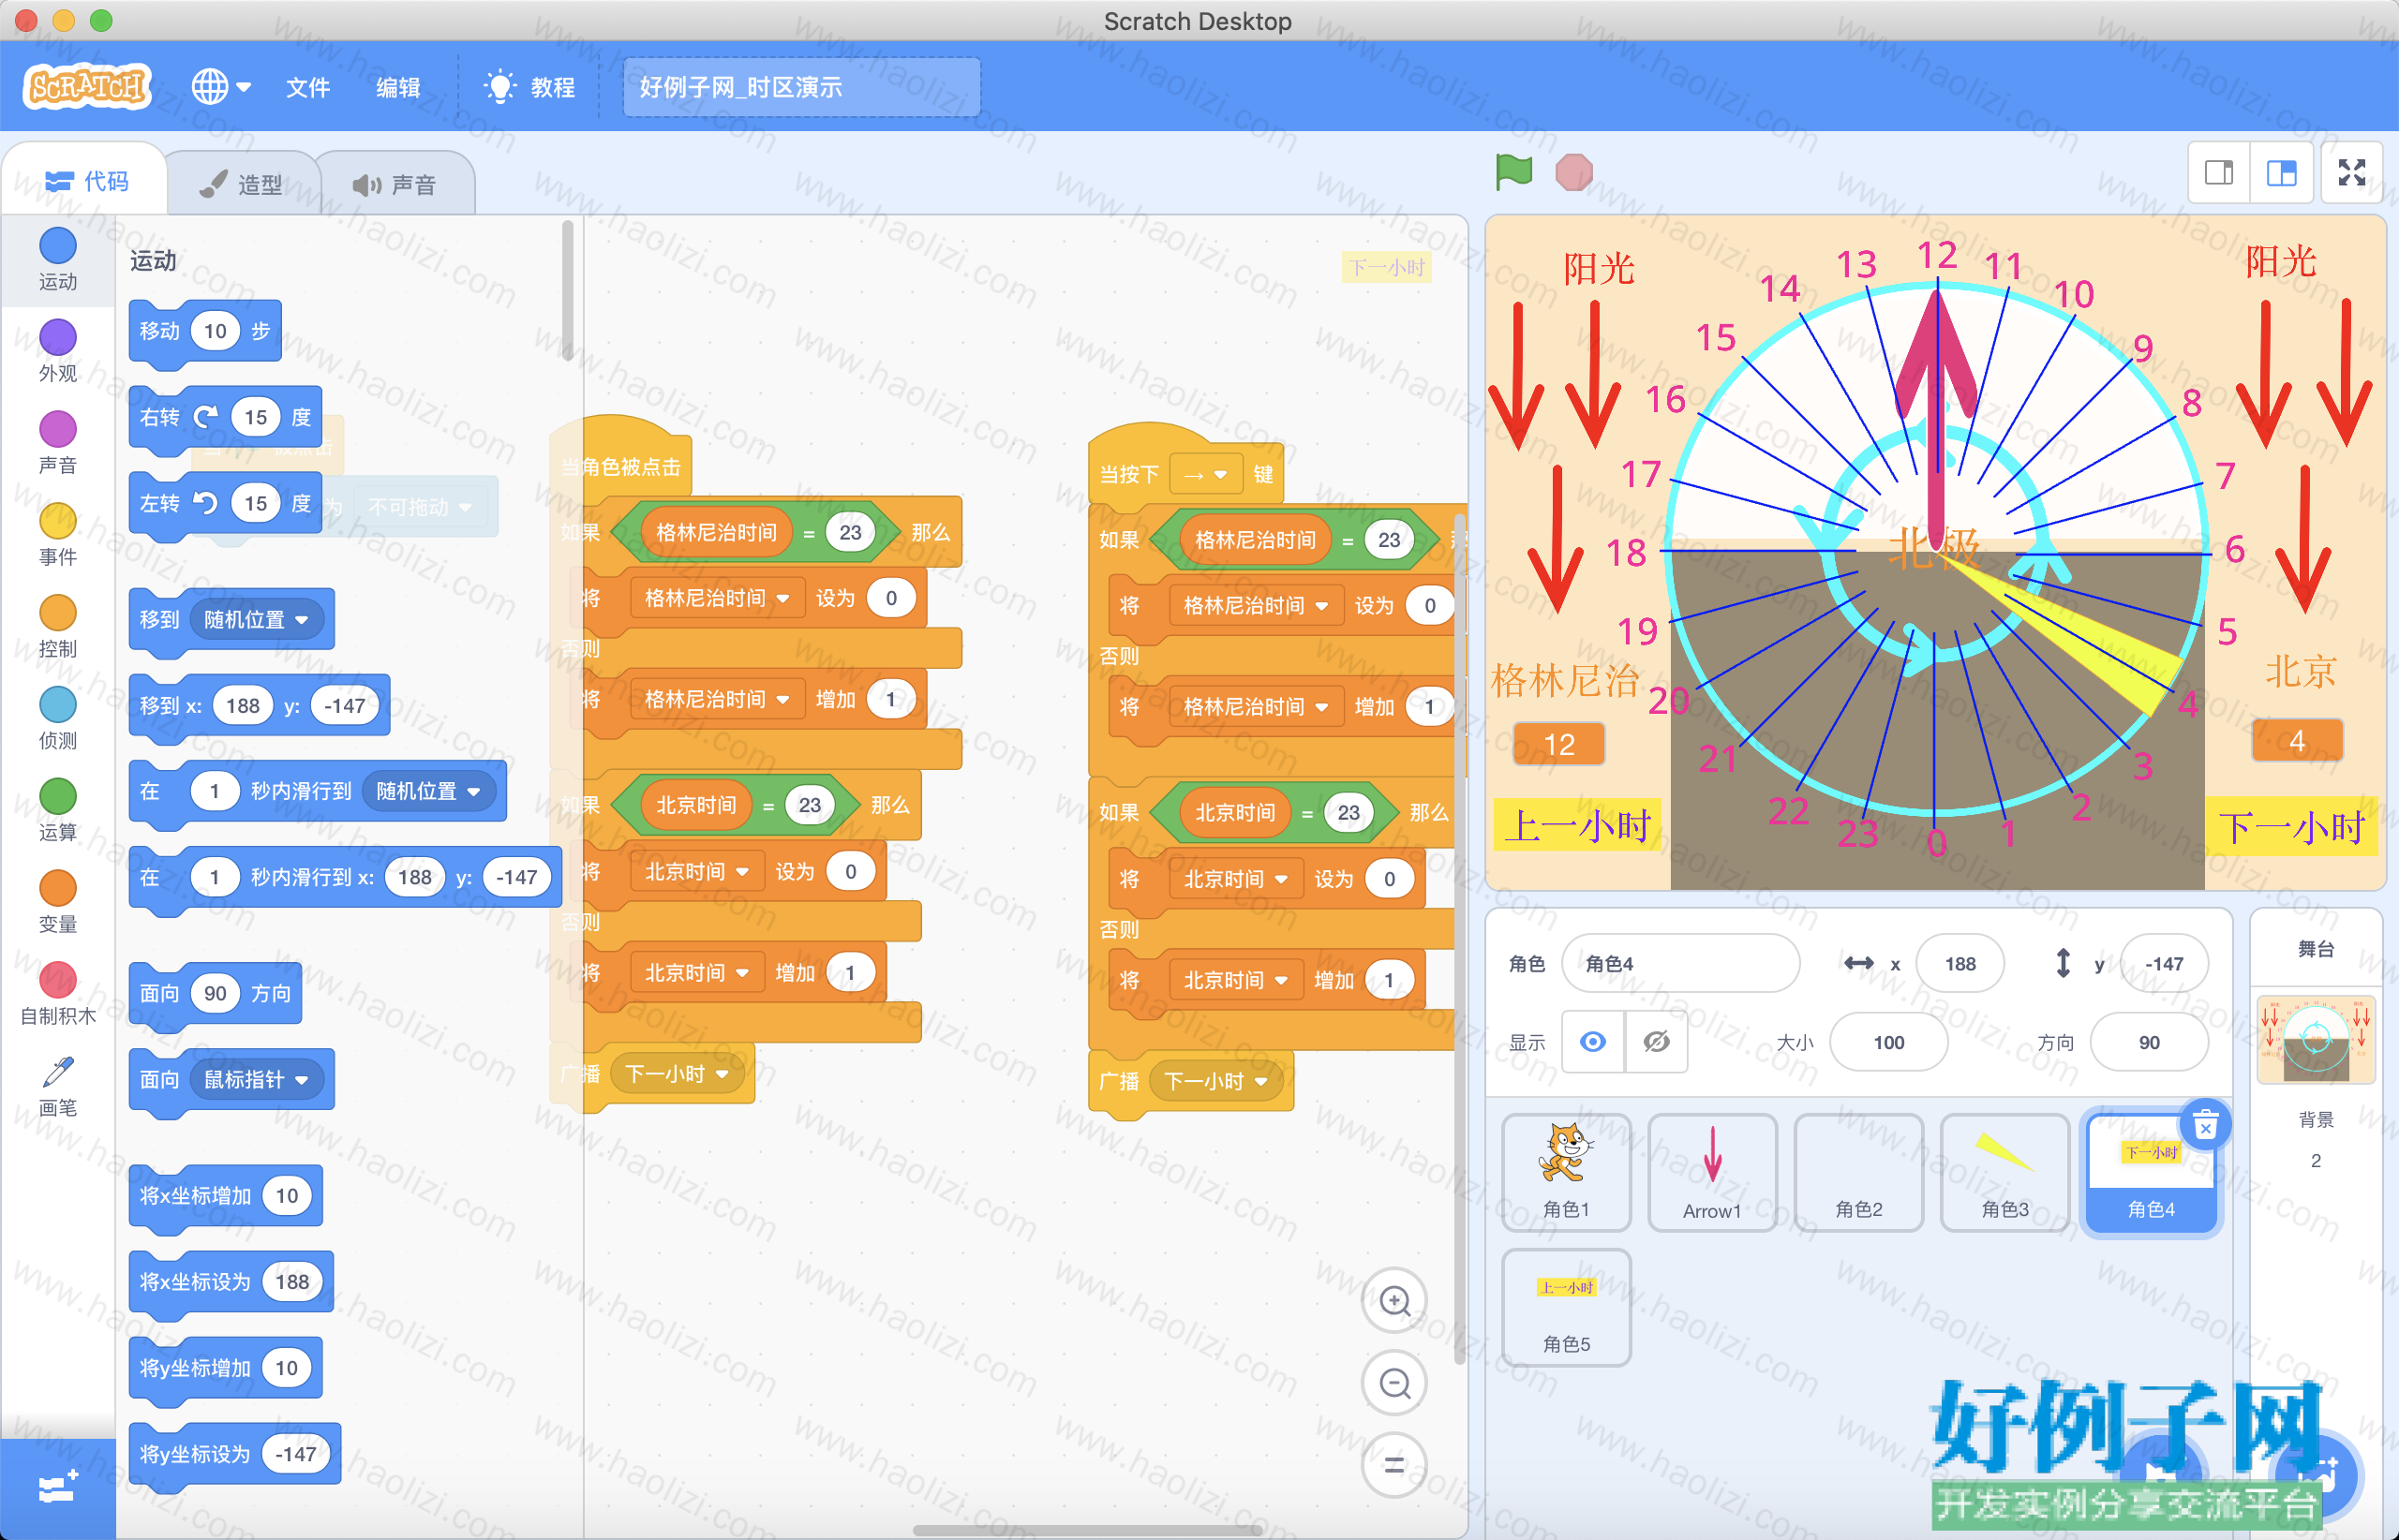Viewport: 2399px width, 1540px height.
Task: Click the 将x坐标增加 10 block
Action: click(x=225, y=1195)
